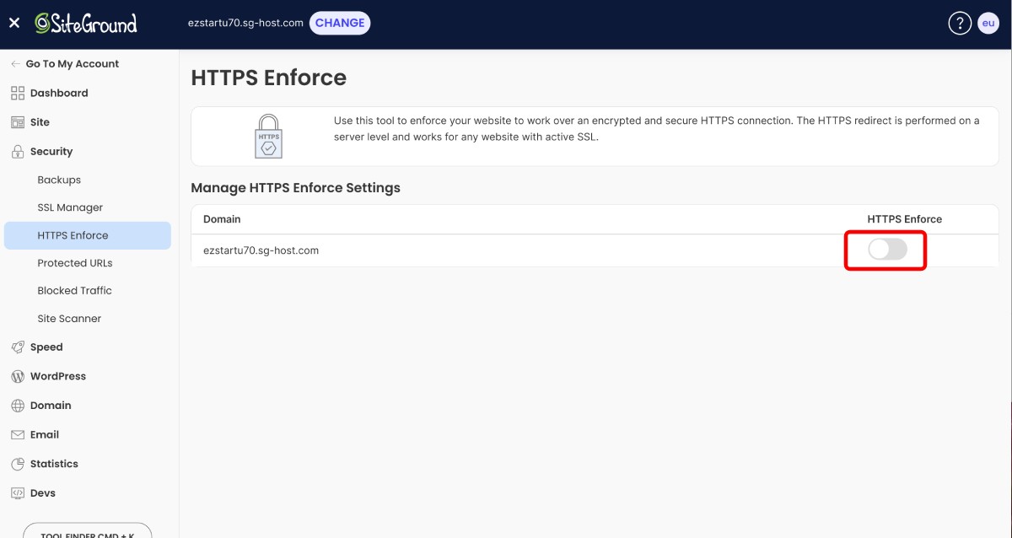Select the Devs code icon

click(17, 492)
